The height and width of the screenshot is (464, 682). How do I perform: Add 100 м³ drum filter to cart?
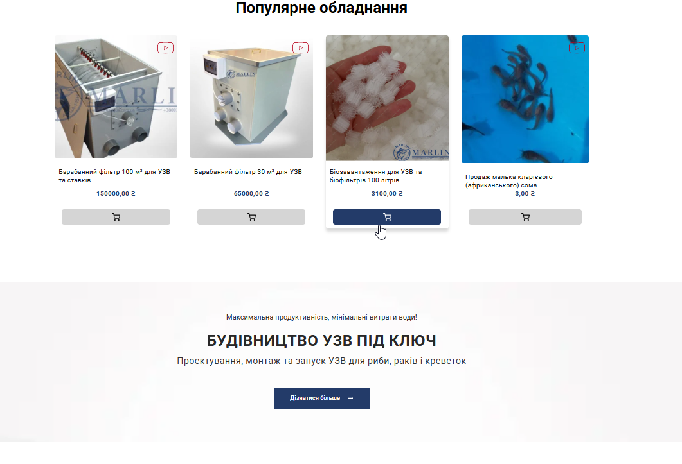[116, 217]
